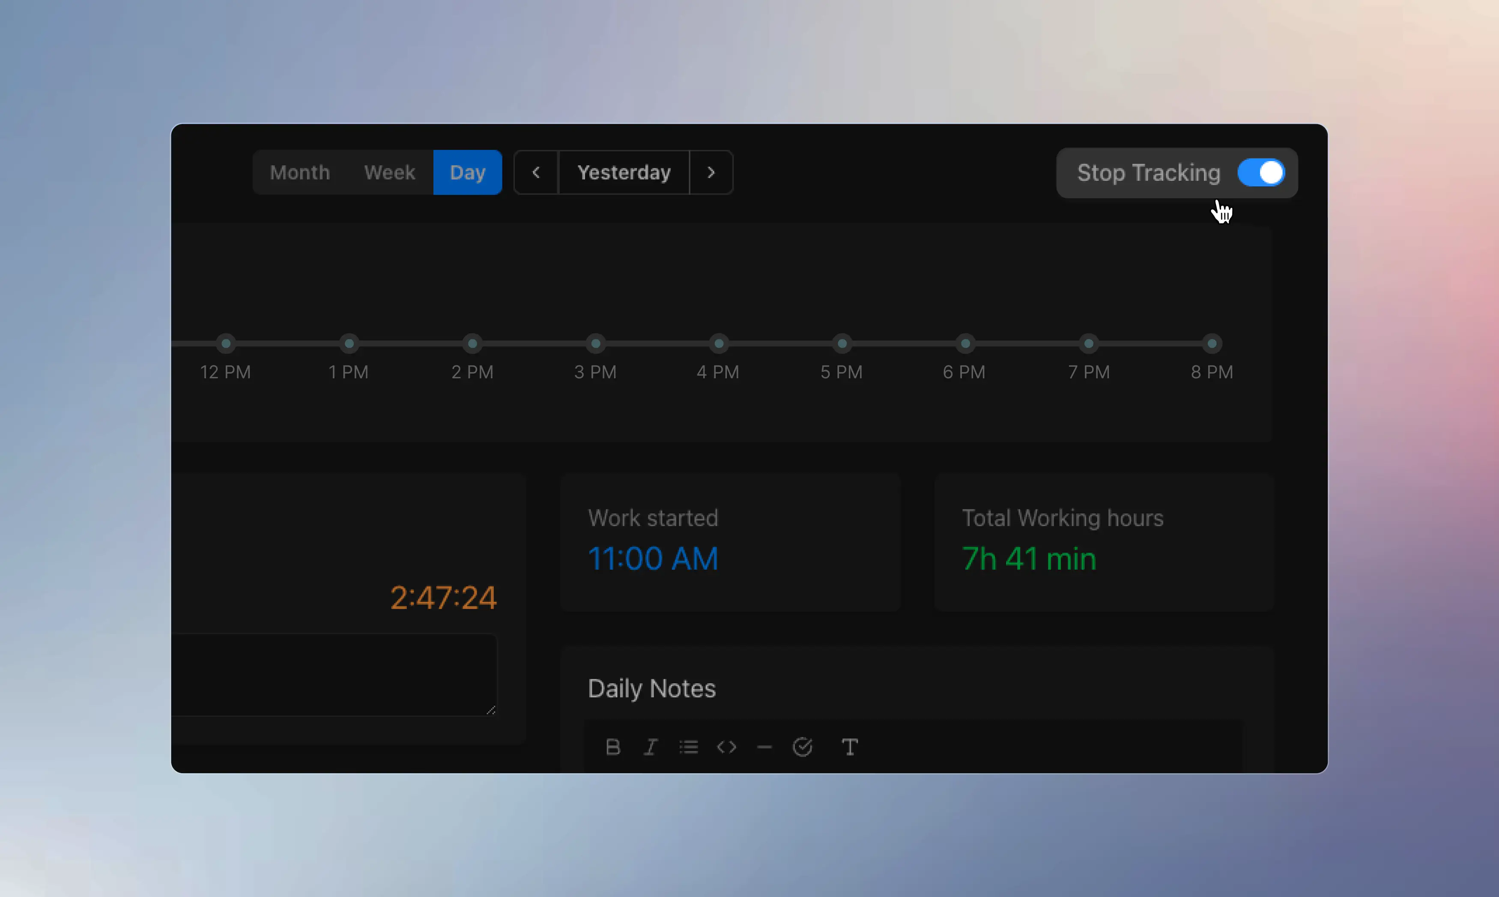Select the 3 PM timeline marker
The width and height of the screenshot is (1499, 897).
596,343
